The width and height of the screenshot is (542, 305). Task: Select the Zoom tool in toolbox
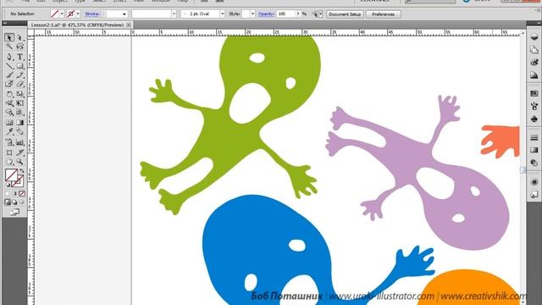[20, 162]
